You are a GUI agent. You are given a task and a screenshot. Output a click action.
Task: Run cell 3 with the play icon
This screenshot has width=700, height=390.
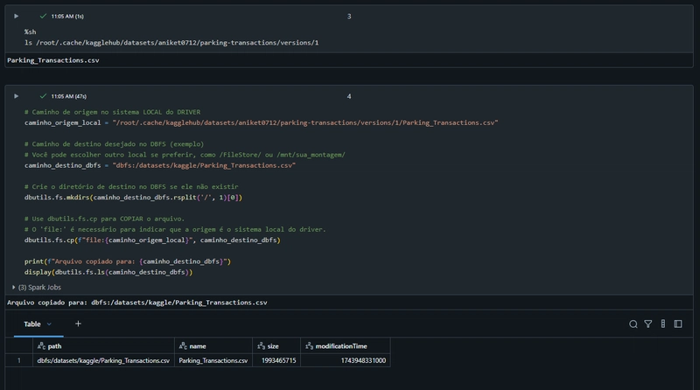coord(17,16)
